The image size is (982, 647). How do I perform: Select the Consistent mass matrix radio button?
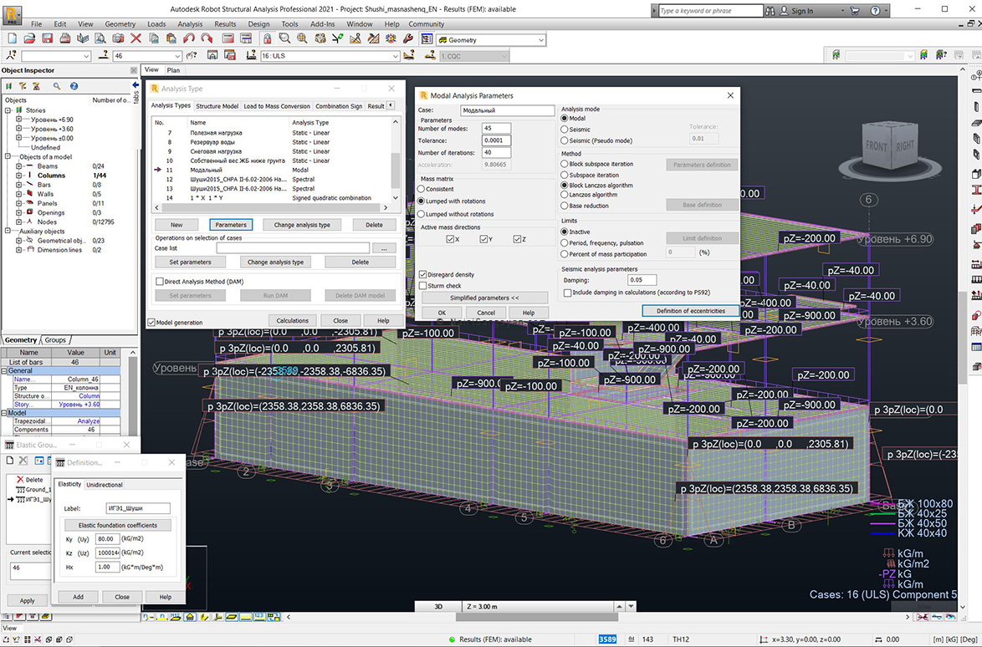pos(422,189)
